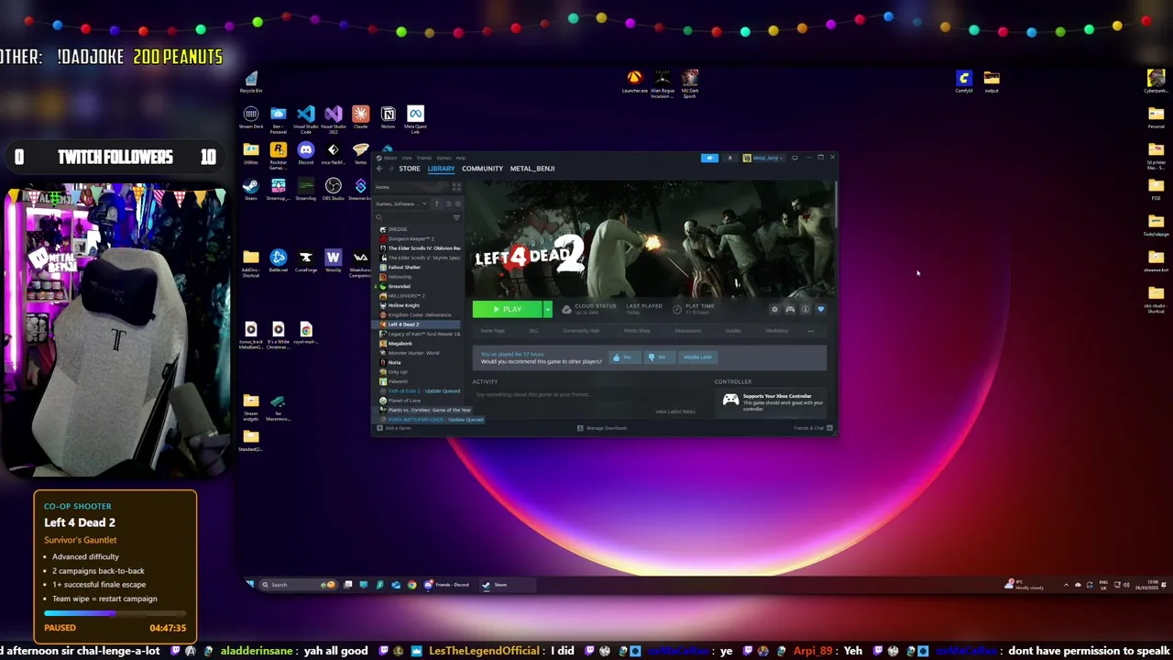Expand the Metal_benji account dropdown
1173x660 pixels.
762,158
